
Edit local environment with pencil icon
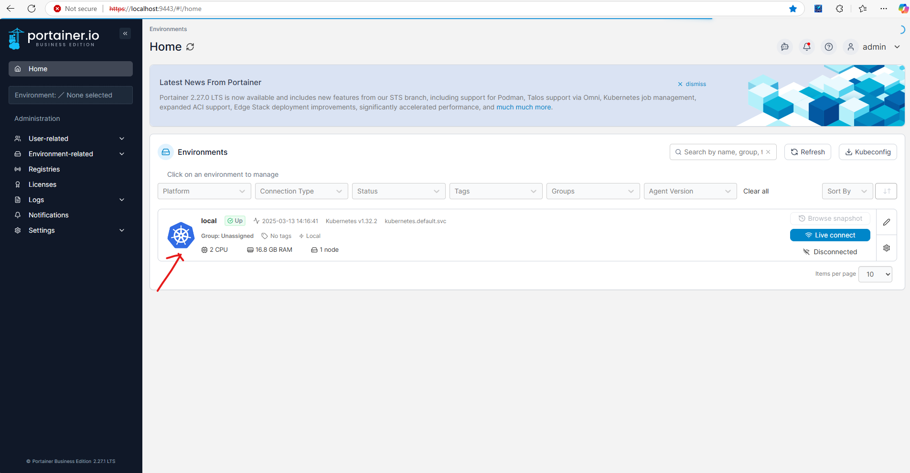coord(887,222)
